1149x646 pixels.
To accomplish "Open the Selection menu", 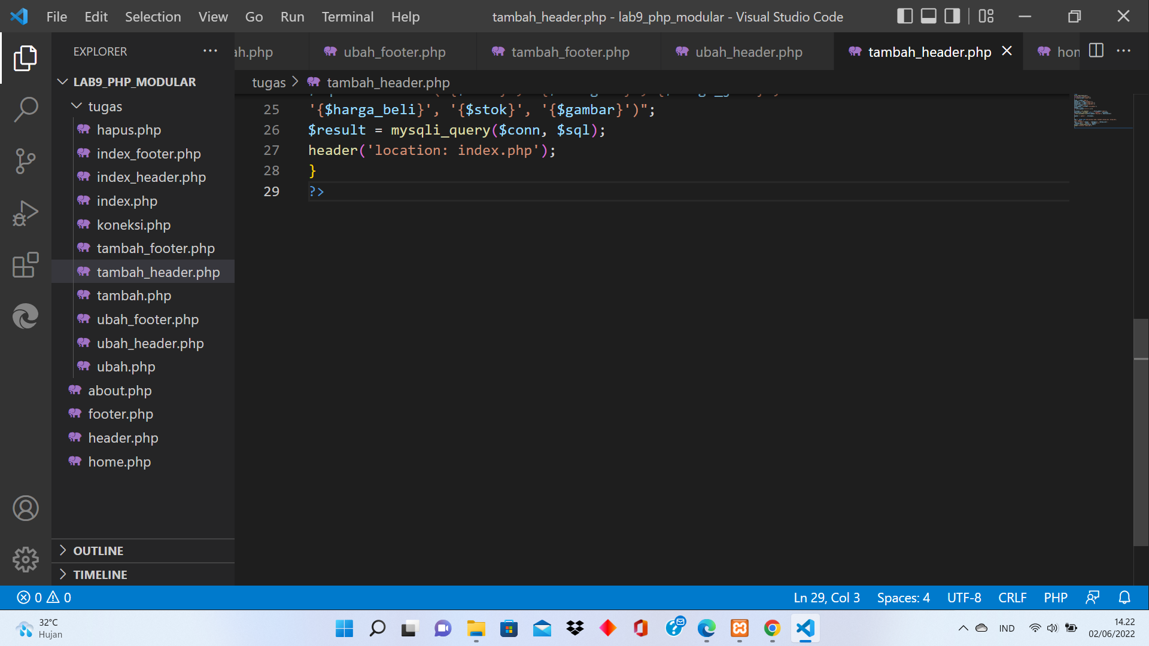I will (x=153, y=17).
